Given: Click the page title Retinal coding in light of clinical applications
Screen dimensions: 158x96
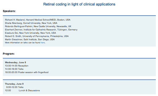Looking at the screenshot, I should (79, 4).
